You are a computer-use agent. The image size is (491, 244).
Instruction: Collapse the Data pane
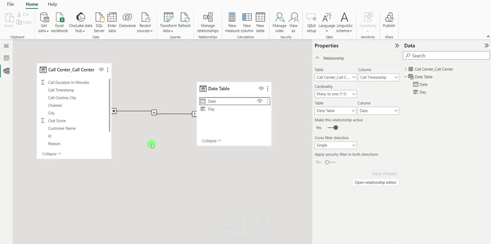coord(486,46)
